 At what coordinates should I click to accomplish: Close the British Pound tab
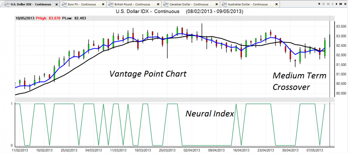(x=158, y=4)
